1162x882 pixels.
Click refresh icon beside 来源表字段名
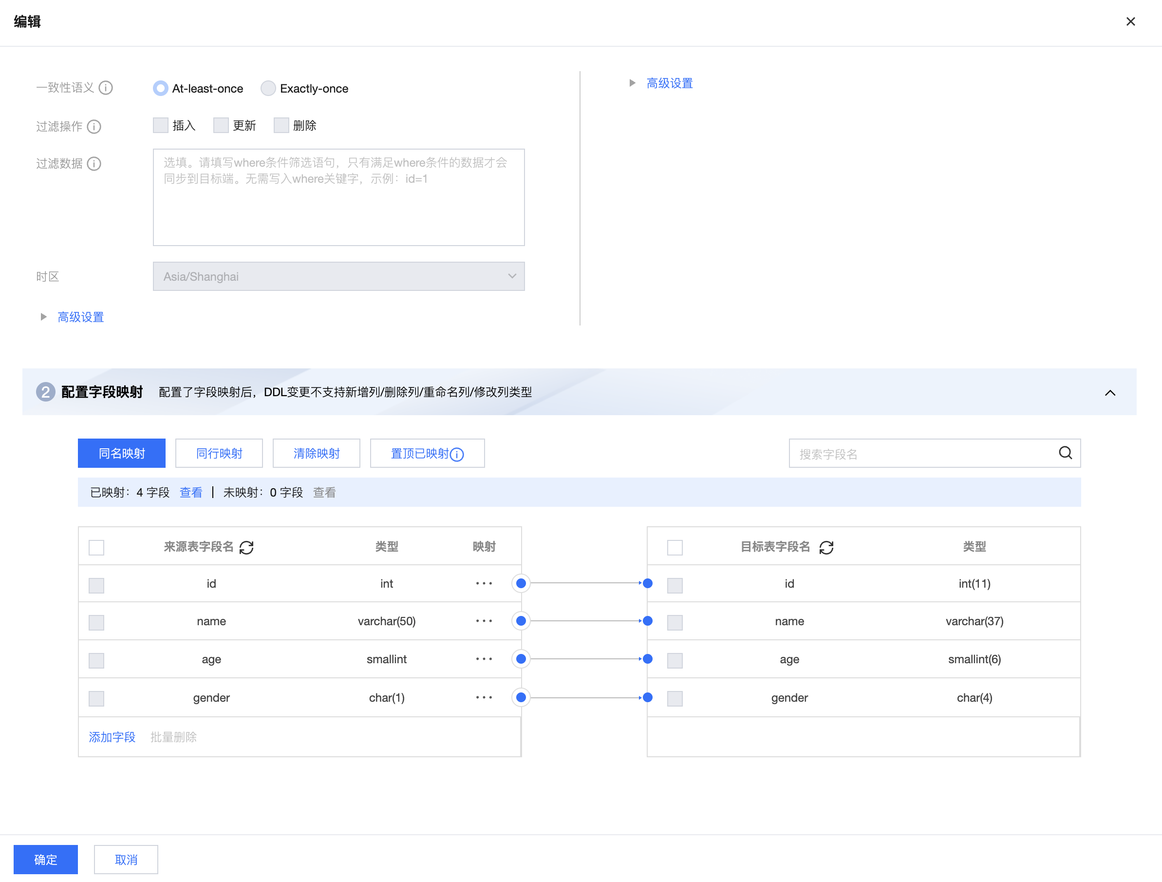246,547
